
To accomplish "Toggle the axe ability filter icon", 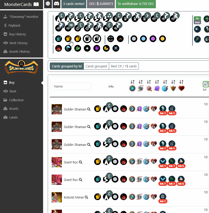I will pos(197,29).
